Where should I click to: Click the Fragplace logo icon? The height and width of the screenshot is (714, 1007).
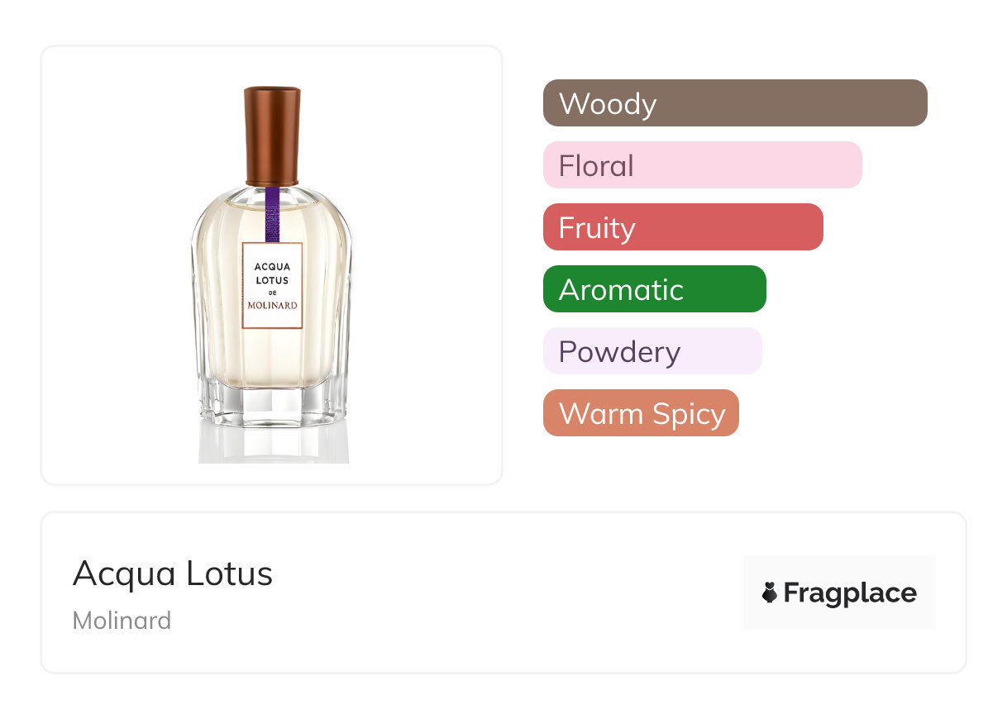770,593
